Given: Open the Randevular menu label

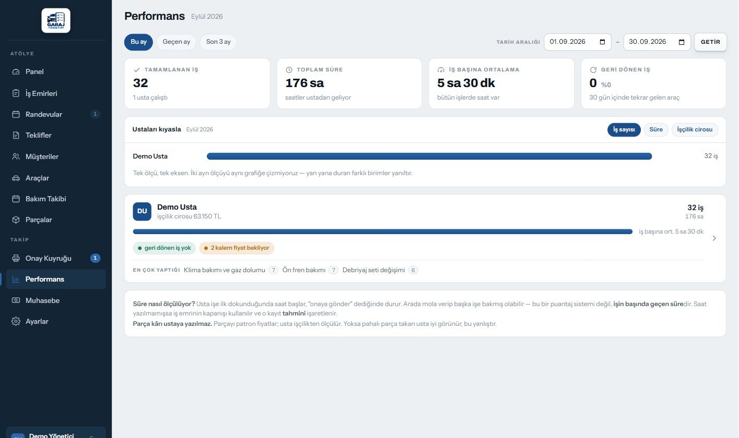Looking at the screenshot, I should tap(44, 114).
